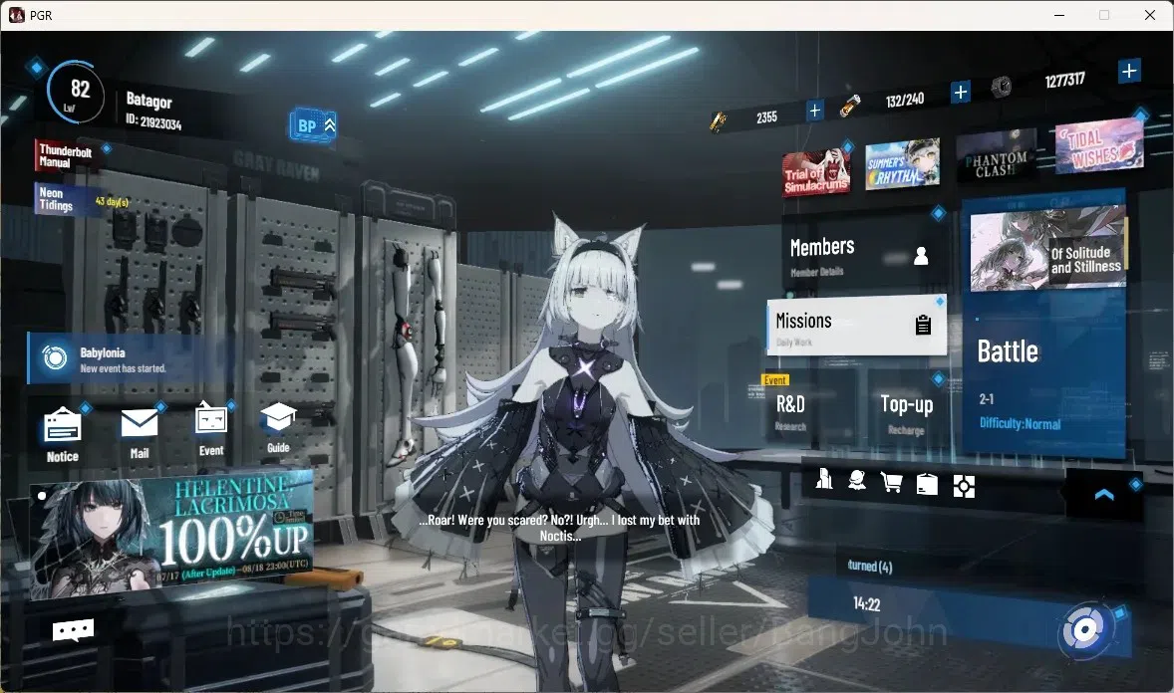Click the player level 82 avatar ring

[x=75, y=94]
